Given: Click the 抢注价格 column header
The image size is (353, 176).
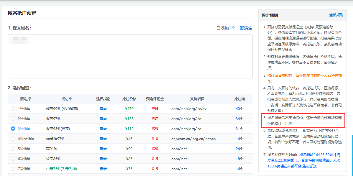Looking at the screenshot, I should point(129,99).
